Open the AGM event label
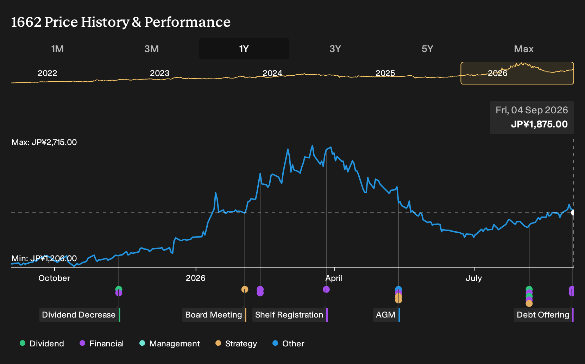 click(386, 315)
